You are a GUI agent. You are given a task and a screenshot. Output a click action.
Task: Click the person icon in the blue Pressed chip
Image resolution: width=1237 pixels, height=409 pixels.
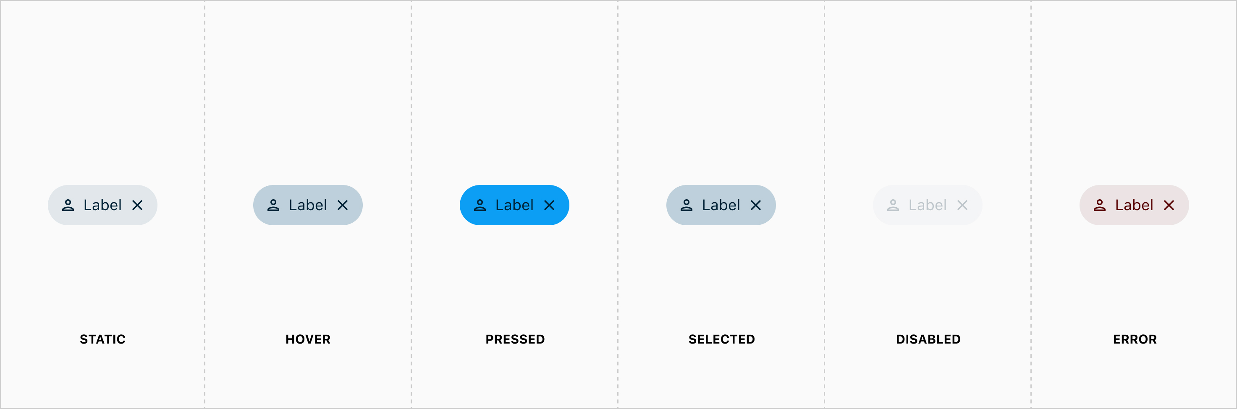tap(480, 205)
